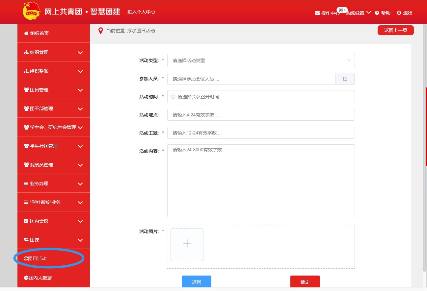Focus the 活动主题 input field

click(x=261, y=133)
